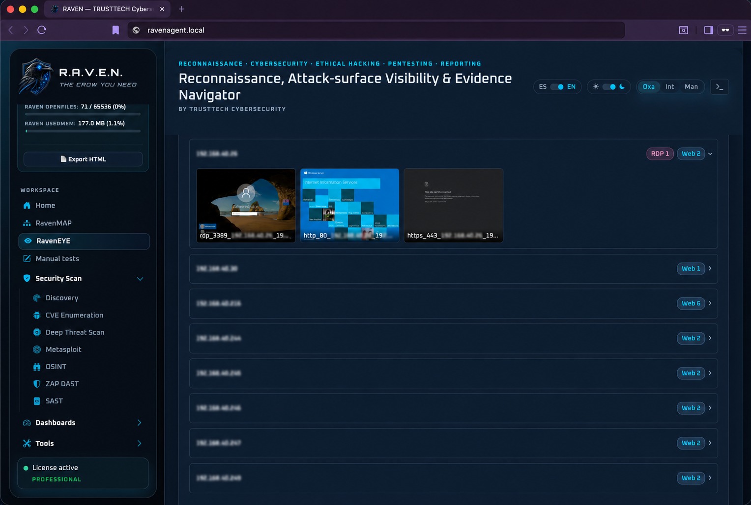Flip the light/dark theme switch

pos(609,87)
